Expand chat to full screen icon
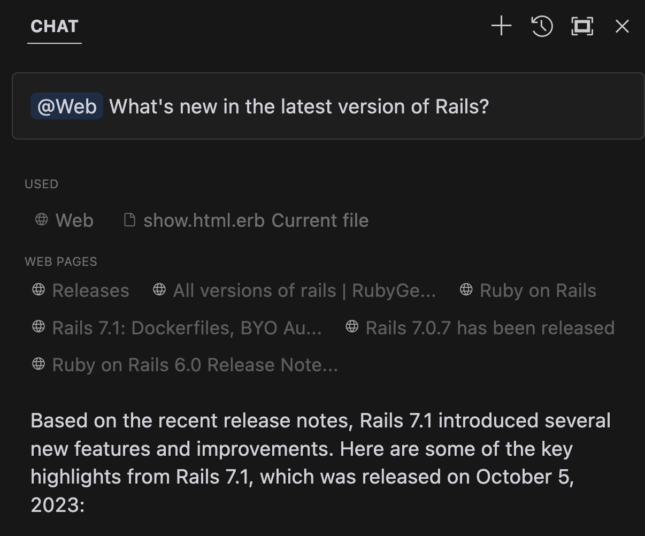Image resolution: width=645 pixels, height=536 pixels. [x=582, y=26]
